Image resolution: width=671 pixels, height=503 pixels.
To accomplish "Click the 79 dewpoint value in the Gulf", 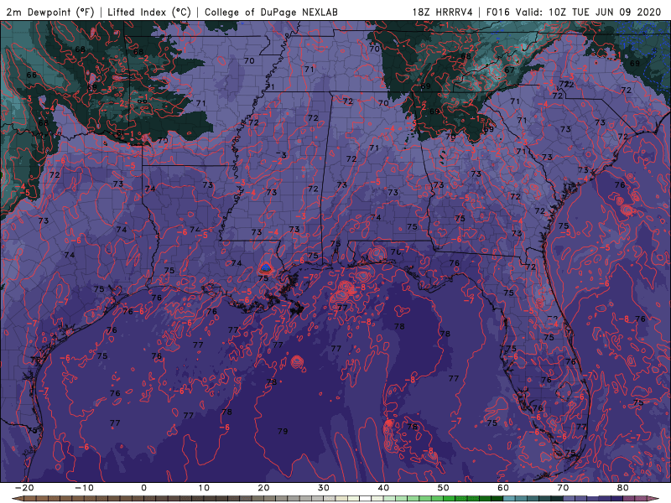I will click(x=283, y=431).
